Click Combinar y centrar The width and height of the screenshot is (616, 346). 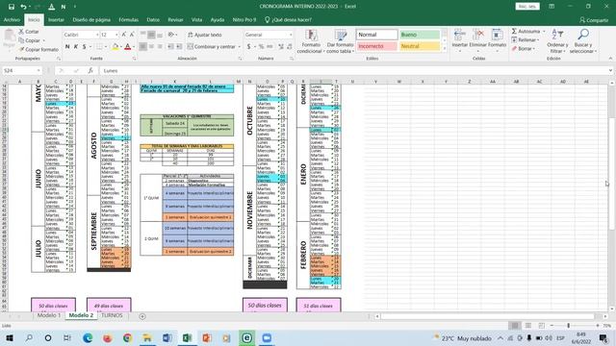click(212, 47)
